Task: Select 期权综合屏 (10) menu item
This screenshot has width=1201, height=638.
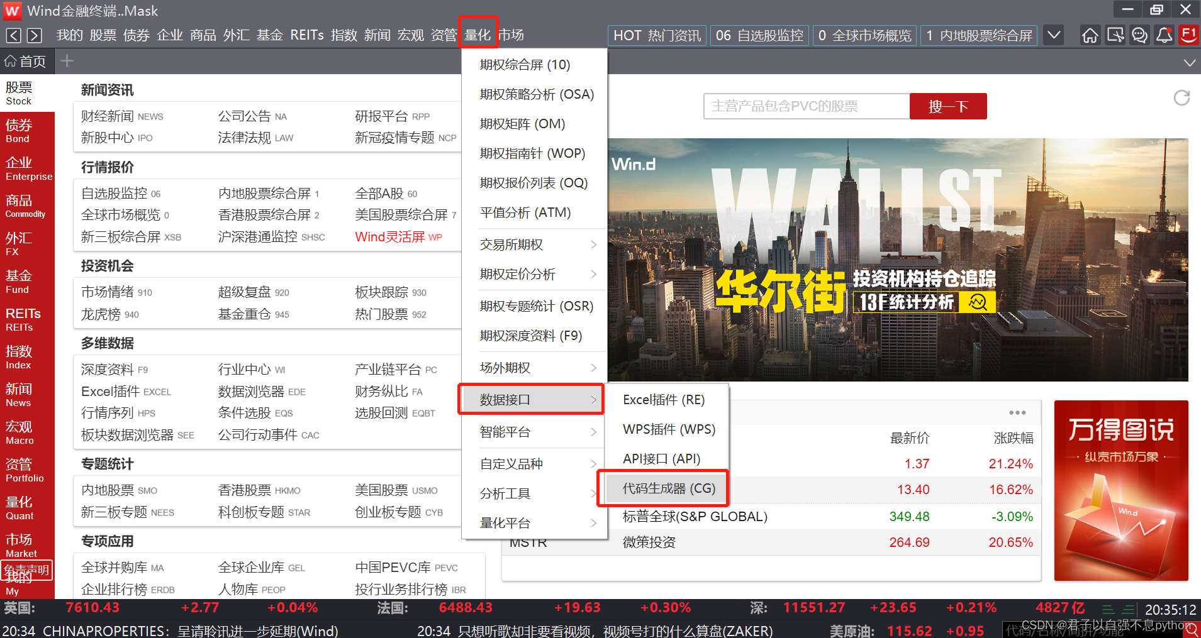Action: click(x=533, y=65)
